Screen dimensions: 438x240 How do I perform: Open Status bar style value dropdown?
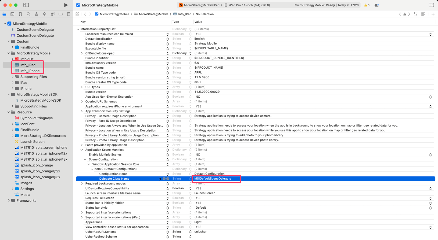430,208
